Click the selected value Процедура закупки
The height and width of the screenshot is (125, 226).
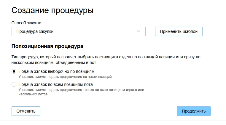(x=35, y=31)
